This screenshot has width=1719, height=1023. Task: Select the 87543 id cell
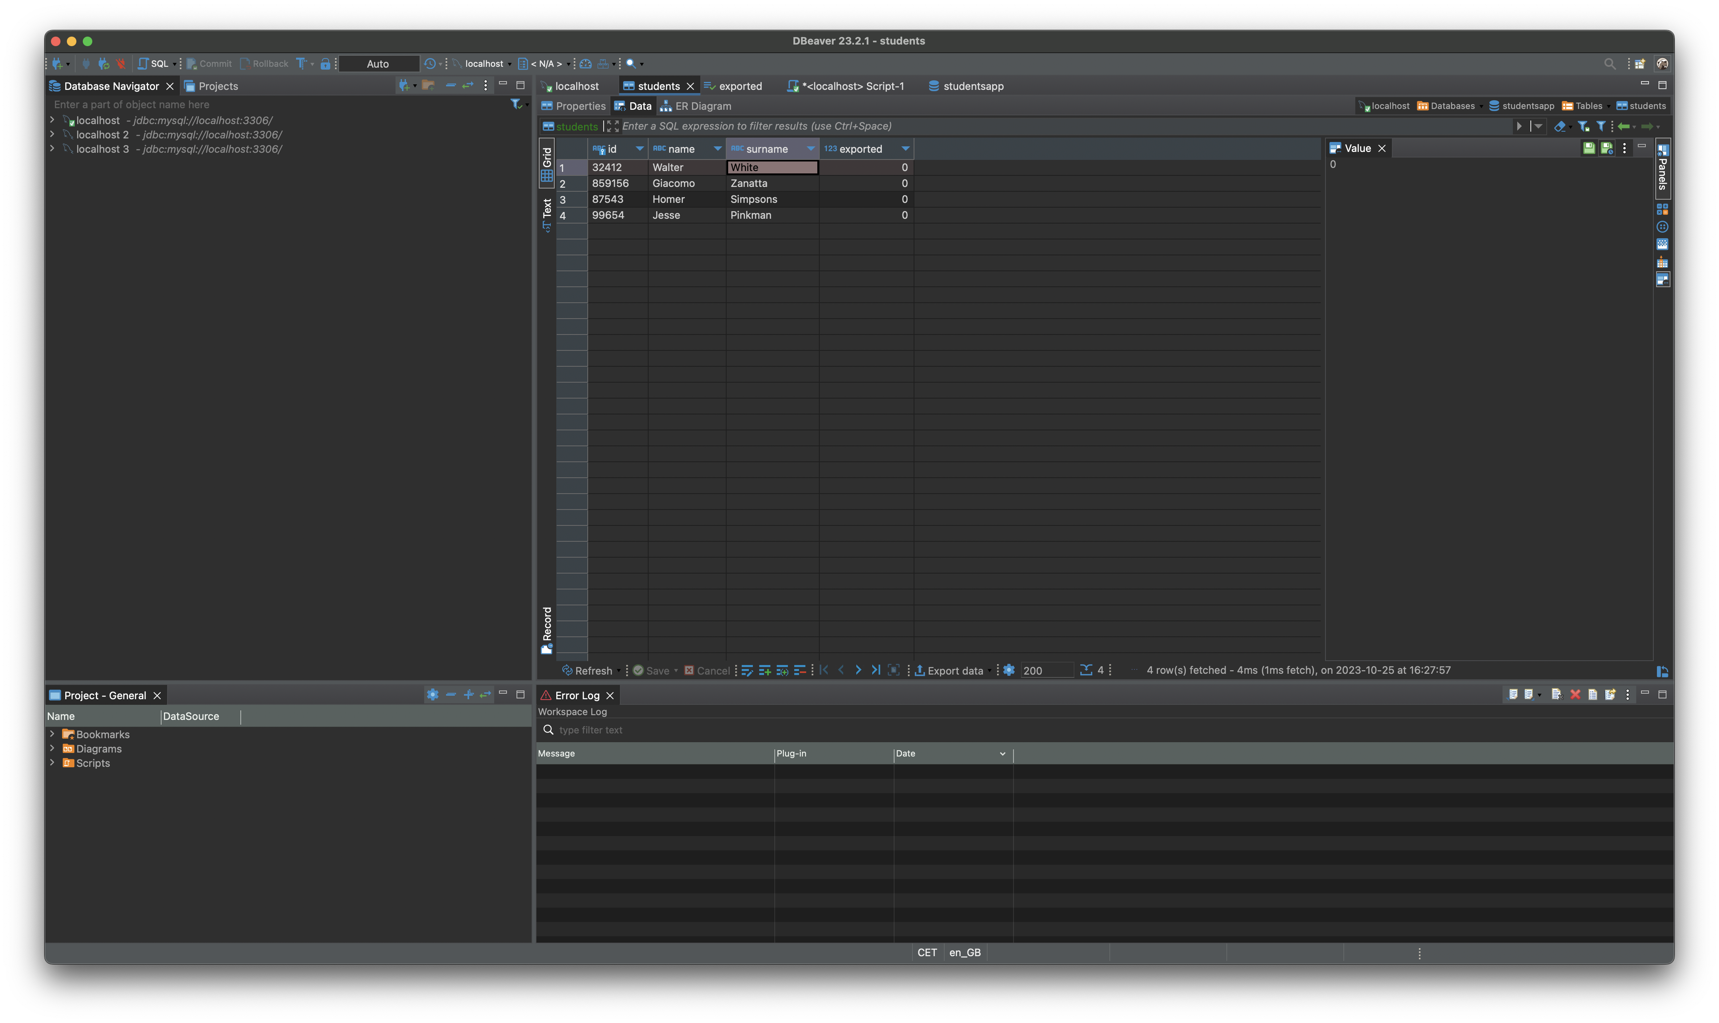point(617,199)
